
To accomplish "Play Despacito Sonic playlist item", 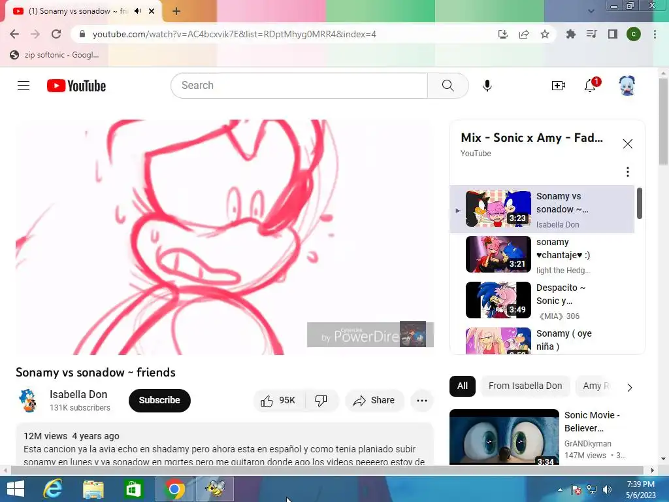I will tap(542, 301).
